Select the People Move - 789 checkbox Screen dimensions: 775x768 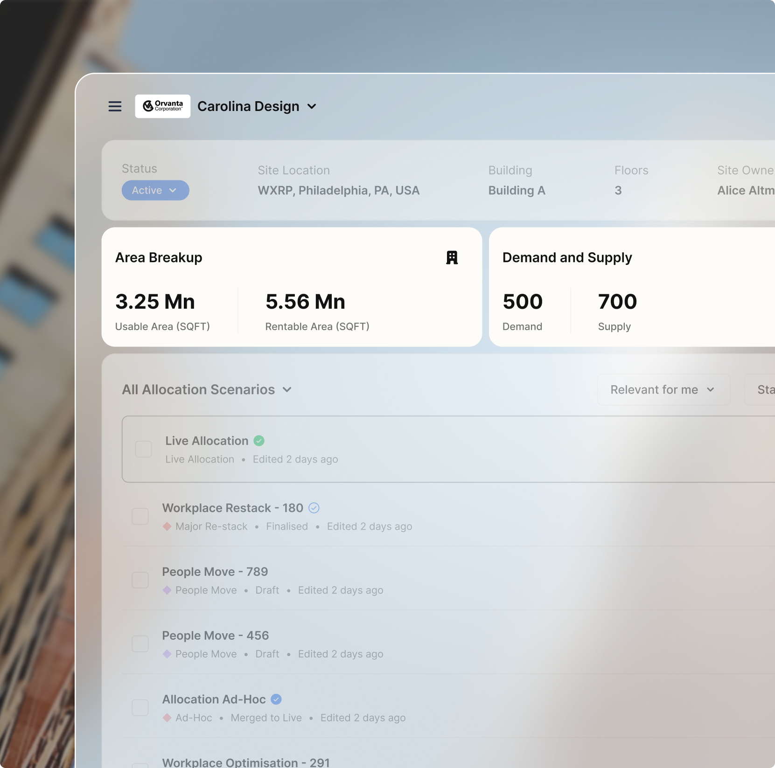point(140,580)
